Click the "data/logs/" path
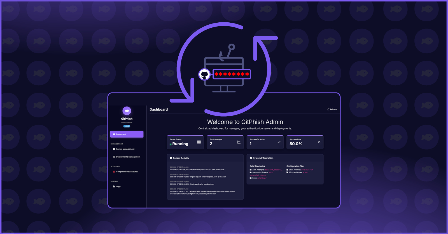This screenshot has width=448, height=234. [262, 178]
